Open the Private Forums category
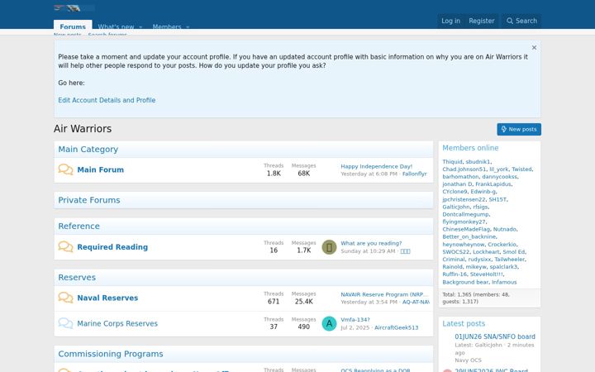 coord(88,200)
